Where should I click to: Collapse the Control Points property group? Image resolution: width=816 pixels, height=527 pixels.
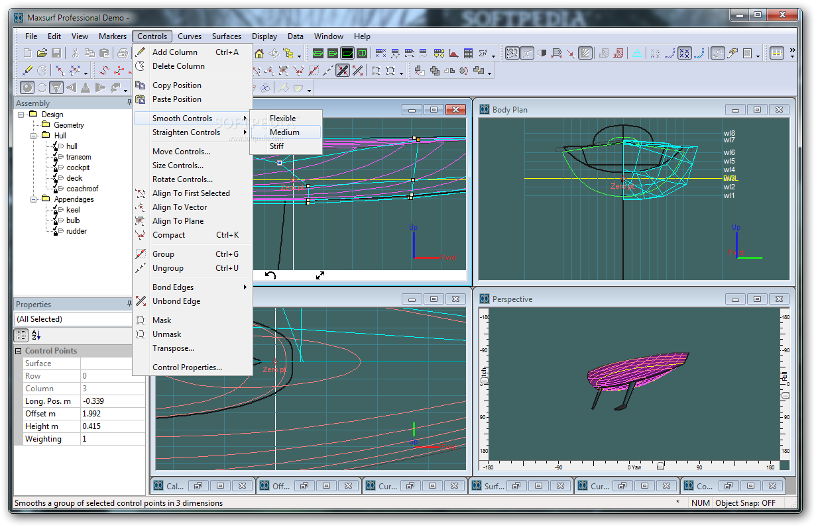pos(19,351)
